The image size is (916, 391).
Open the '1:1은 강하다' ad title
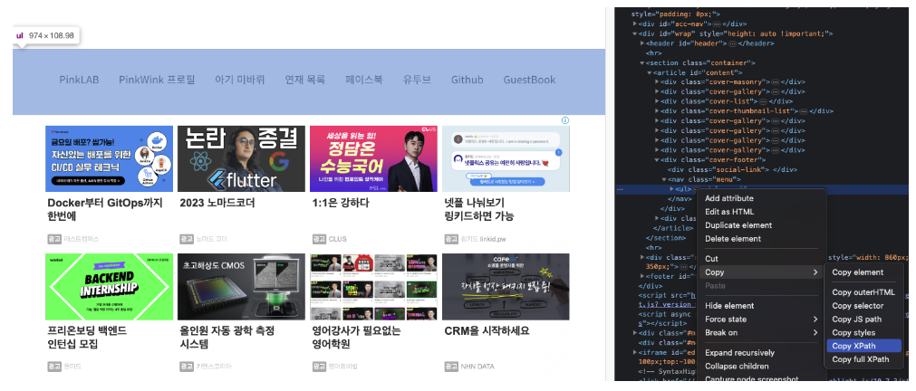point(341,203)
